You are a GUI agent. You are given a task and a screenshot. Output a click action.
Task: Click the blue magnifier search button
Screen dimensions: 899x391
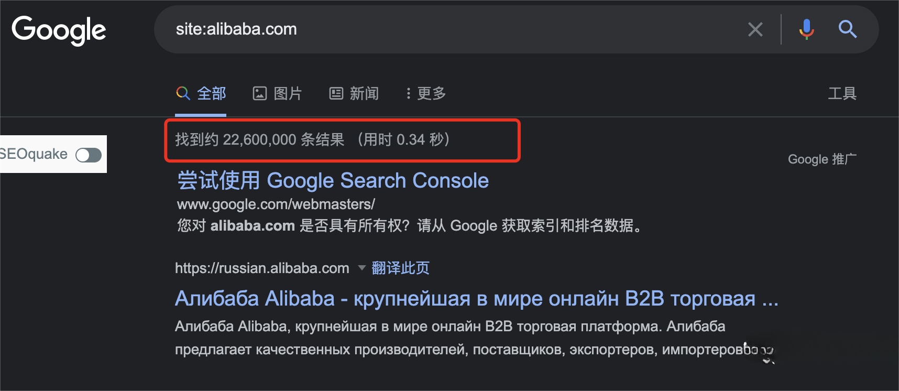847,29
